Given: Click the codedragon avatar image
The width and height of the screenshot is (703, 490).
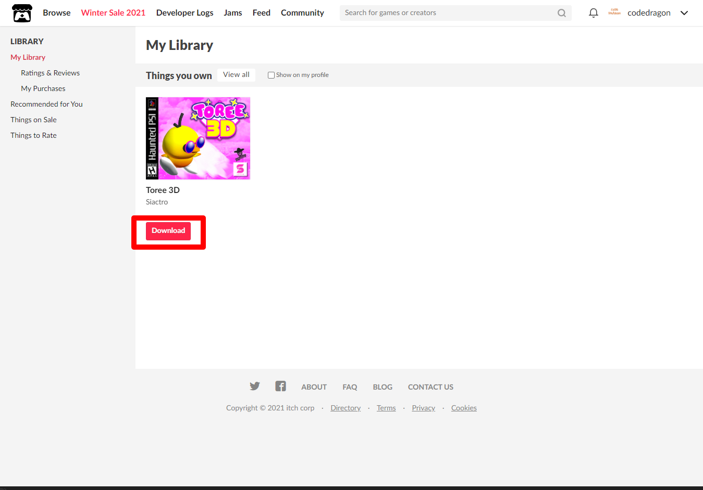Looking at the screenshot, I should [x=614, y=12].
